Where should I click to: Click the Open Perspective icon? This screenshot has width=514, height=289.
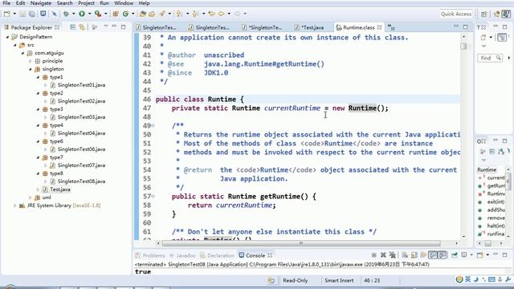(484, 14)
